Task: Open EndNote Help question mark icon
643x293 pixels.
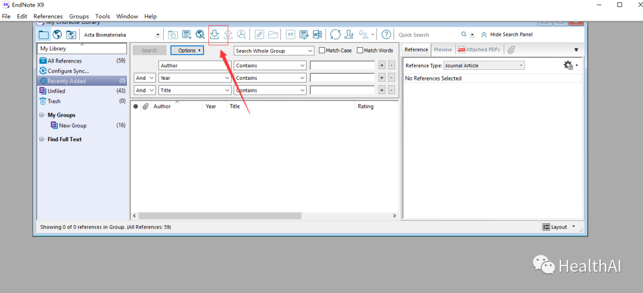Action: coord(386,35)
